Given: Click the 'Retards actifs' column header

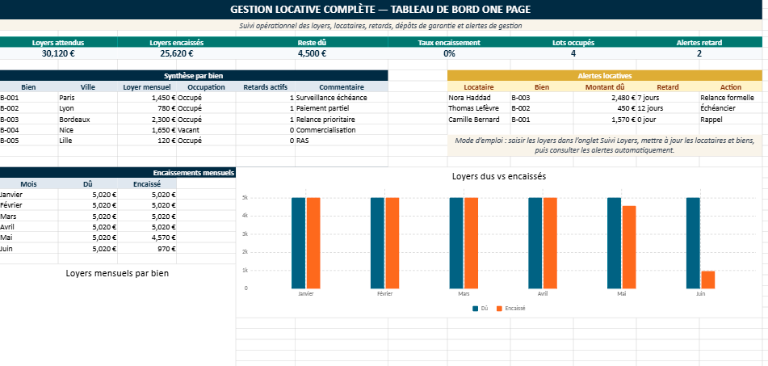Looking at the screenshot, I should tap(266, 87).
